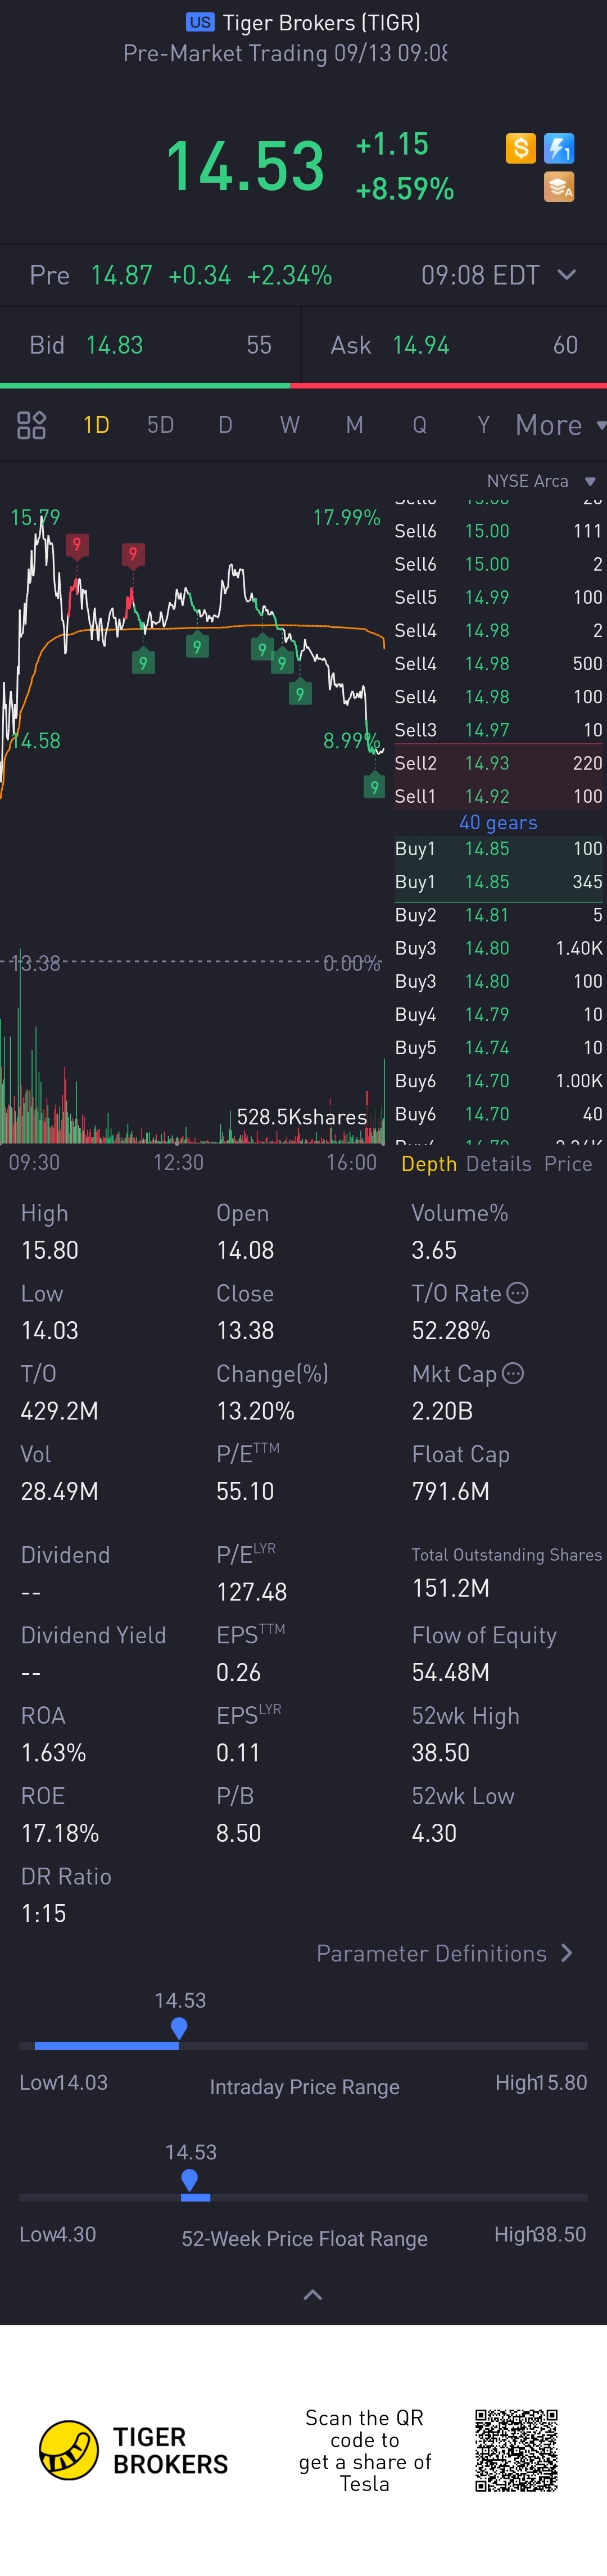Select the 1D chart tab
Viewport: 607px width, 2576px height.
tap(96, 425)
